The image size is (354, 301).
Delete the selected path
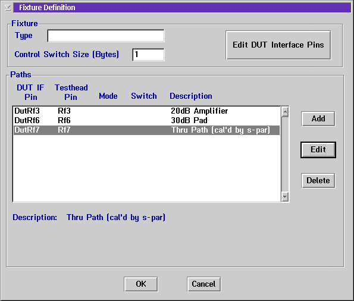click(318, 181)
